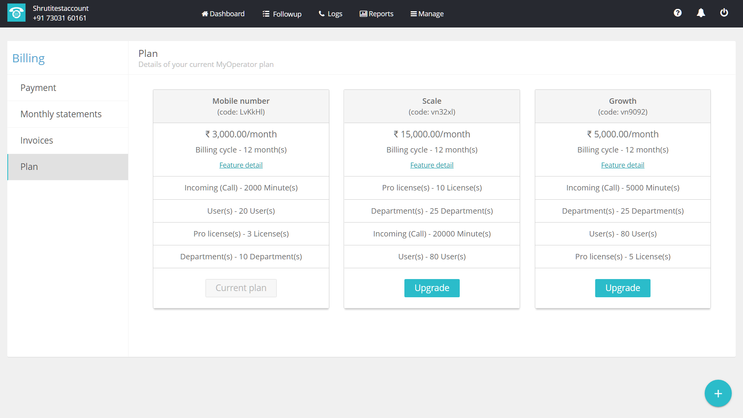The width and height of the screenshot is (743, 418).
Task: Open the Reports menu item
Action: pyautogui.click(x=376, y=14)
